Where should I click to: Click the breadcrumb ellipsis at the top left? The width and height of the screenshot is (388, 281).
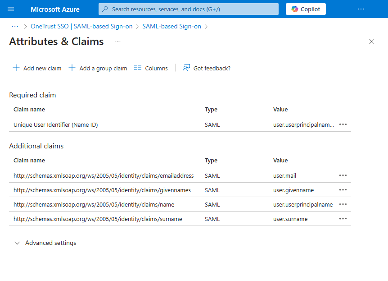click(15, 27)
